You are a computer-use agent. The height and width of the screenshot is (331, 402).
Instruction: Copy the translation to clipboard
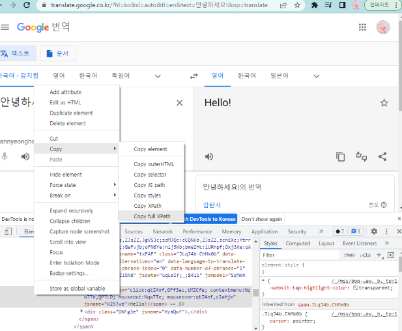[x=340, y=156]
